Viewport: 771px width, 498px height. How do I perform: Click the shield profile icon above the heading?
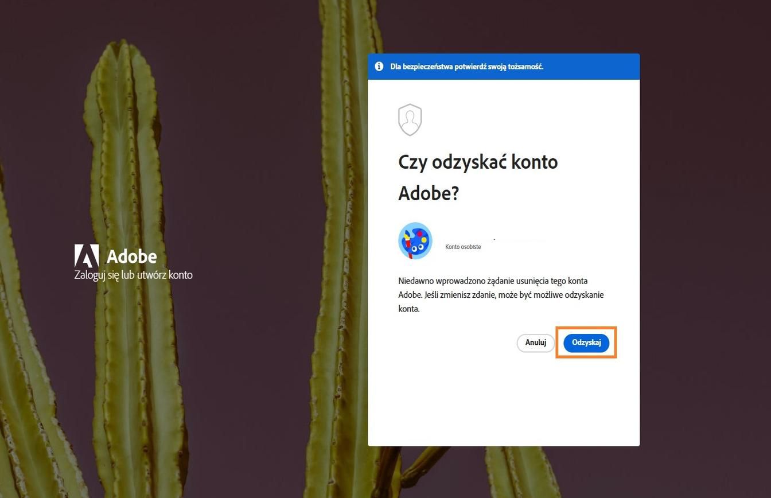[x=410, y=119]
